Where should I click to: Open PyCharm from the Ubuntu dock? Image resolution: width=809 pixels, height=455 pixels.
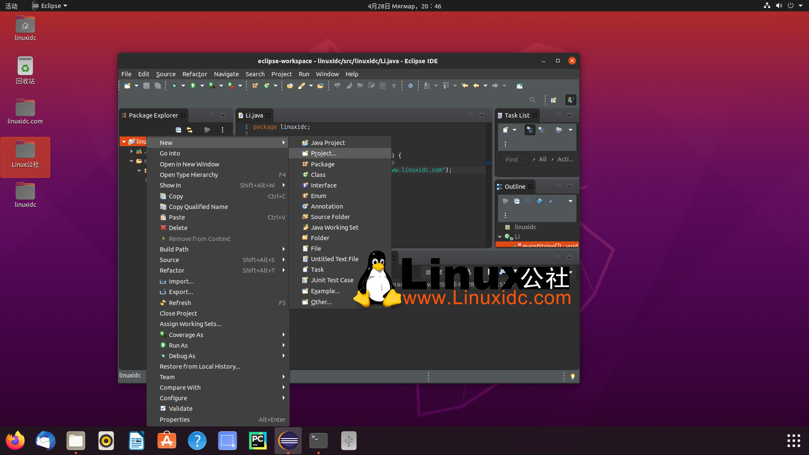pos(258,441)
